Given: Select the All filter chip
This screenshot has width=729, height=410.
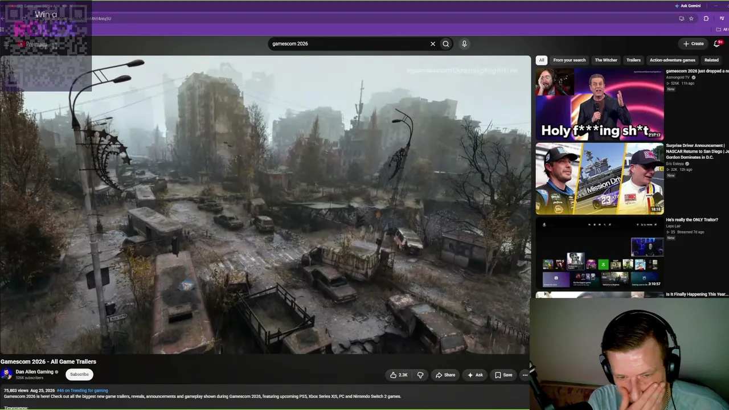Looking at the screenshot, I should coord(542,60).
